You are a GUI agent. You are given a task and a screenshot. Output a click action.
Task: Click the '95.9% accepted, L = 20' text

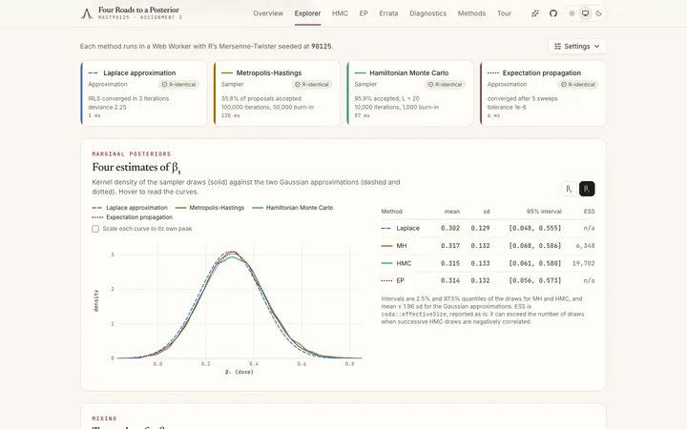[x=386, y=98]
